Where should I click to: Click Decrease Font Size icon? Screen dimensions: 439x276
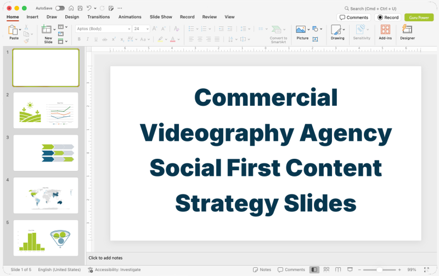click(x=163, y=28)
